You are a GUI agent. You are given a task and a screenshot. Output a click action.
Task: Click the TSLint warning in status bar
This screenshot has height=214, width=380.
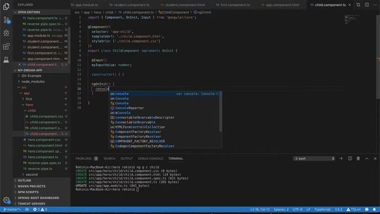(354, 209)
